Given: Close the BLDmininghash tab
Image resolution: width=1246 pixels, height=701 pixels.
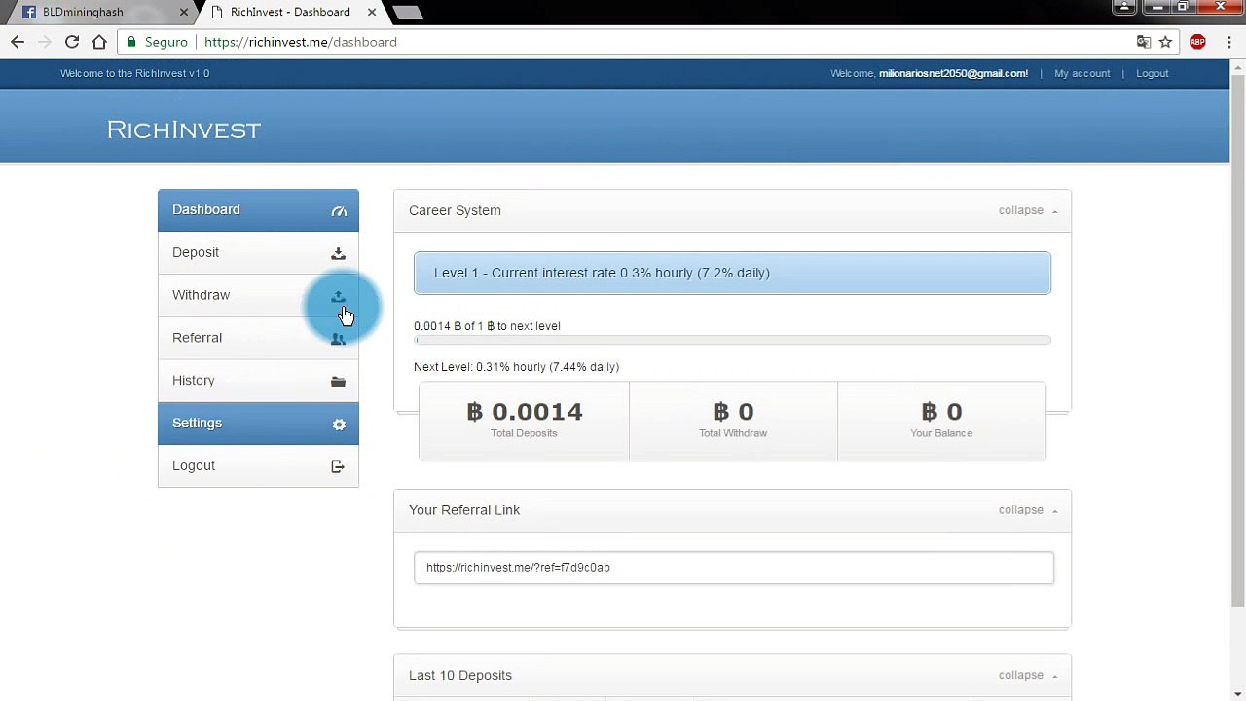Looking at the screenshot, I should coord(184,13).
